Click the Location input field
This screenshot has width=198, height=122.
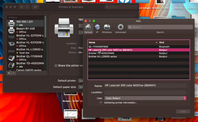pyautogui.click(x=145, y=92)
